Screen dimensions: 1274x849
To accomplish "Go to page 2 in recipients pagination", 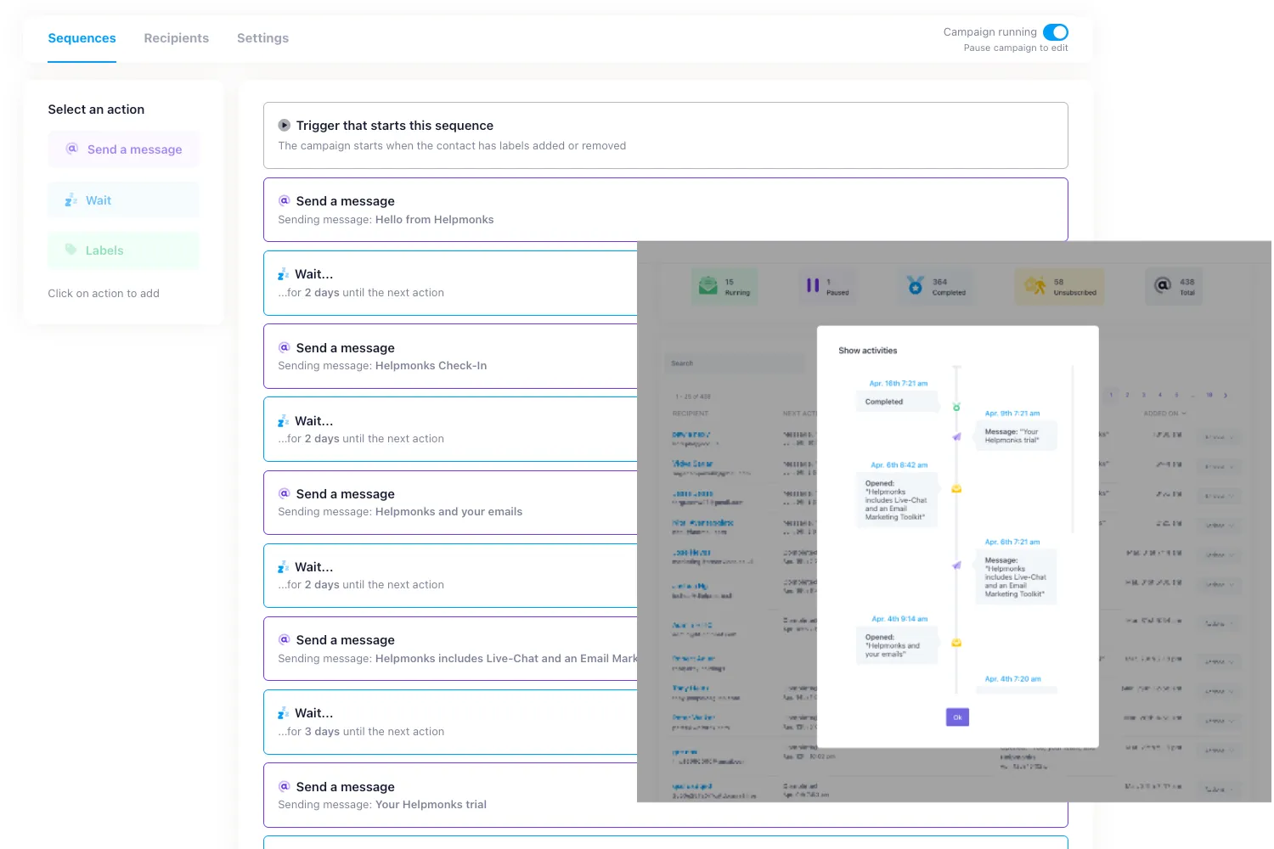I will tap(1127, 395).
